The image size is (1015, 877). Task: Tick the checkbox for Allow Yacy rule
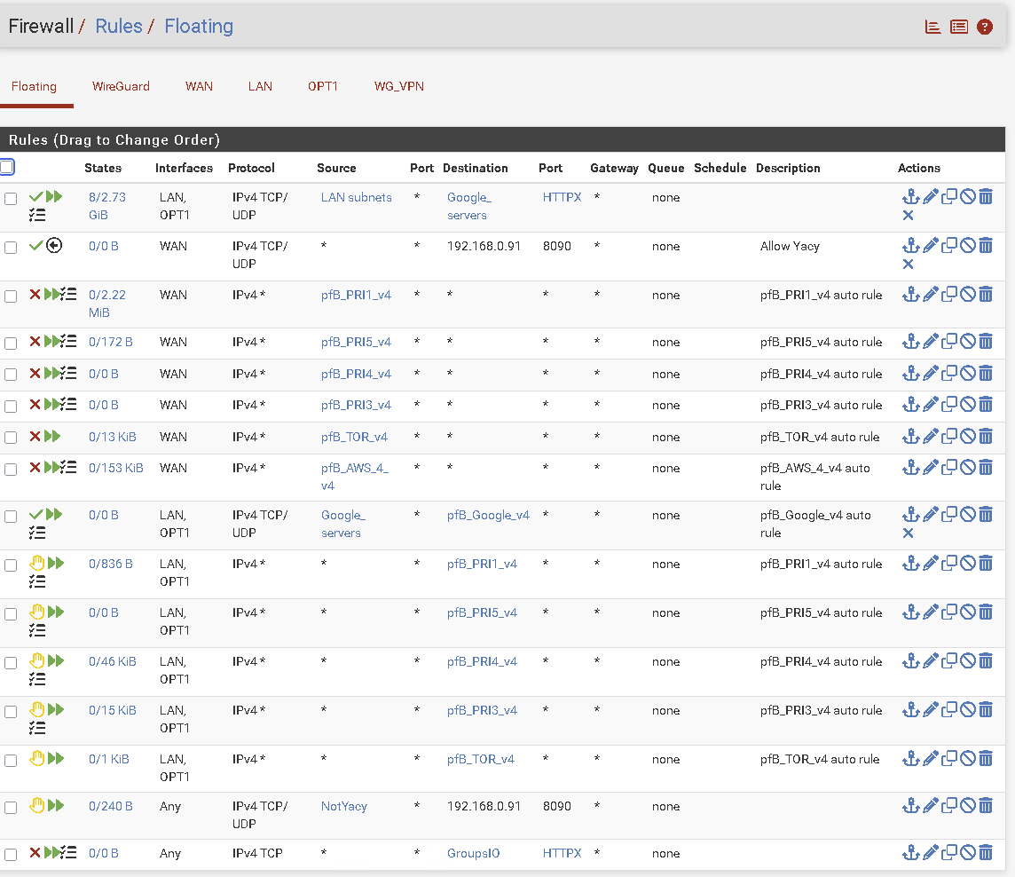point(11,248)
